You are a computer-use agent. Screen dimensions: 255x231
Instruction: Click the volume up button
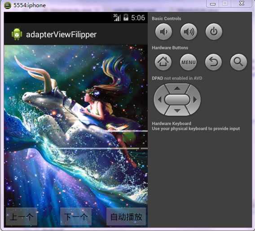(x=189, y=32)
